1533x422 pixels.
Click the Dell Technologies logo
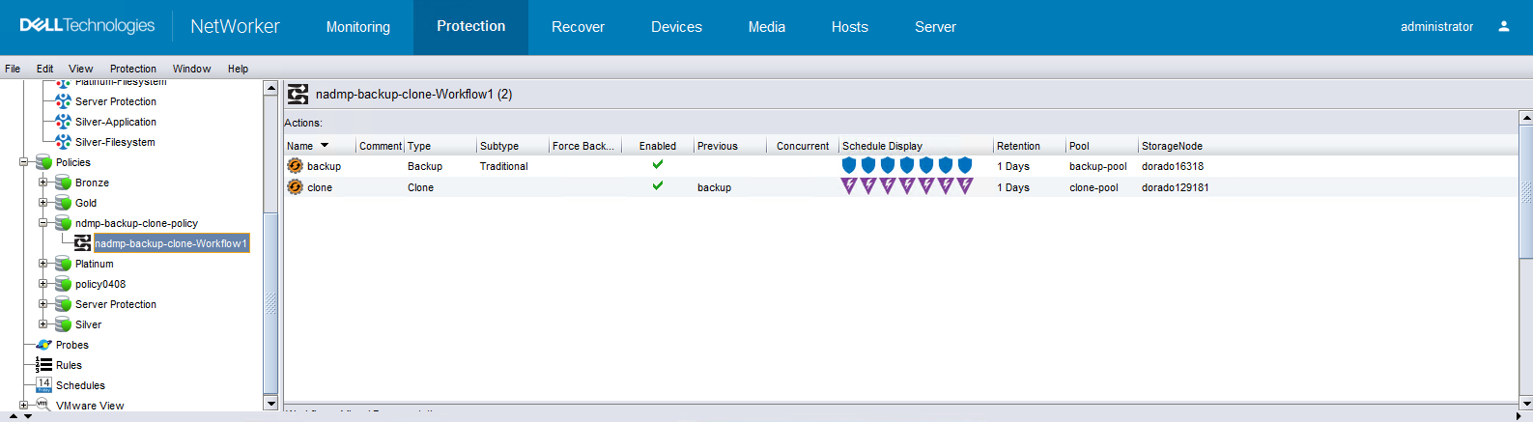pyautogui.click(x=87, y=26)
